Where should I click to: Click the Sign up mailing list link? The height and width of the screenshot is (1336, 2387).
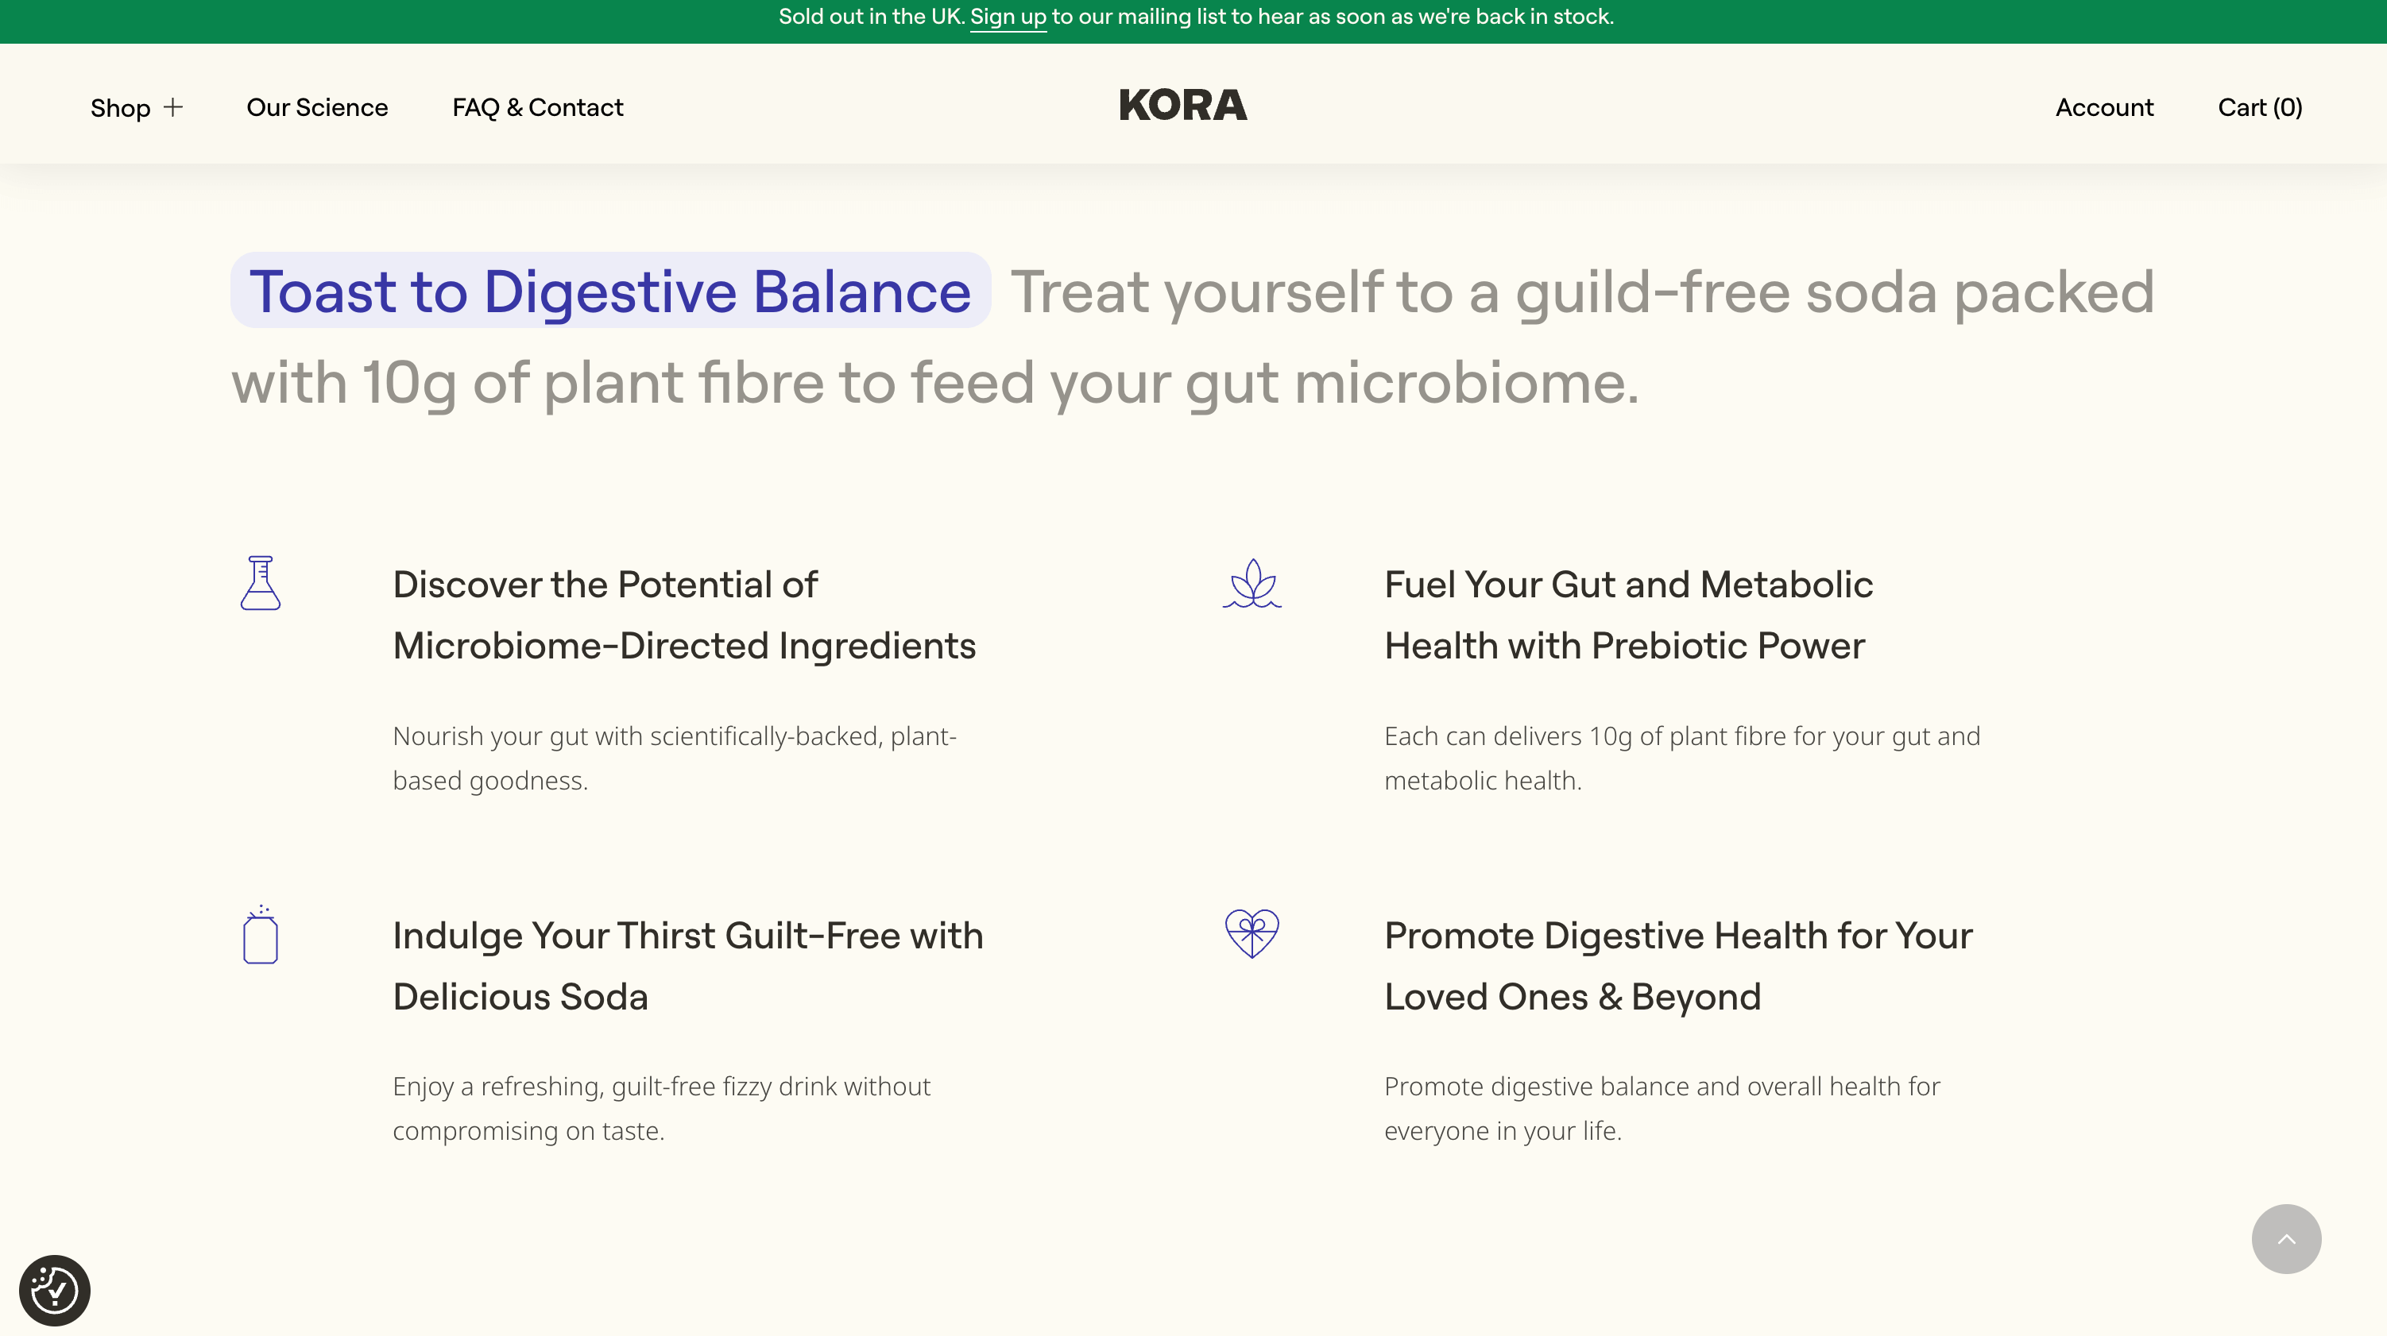pos(1008,17)
